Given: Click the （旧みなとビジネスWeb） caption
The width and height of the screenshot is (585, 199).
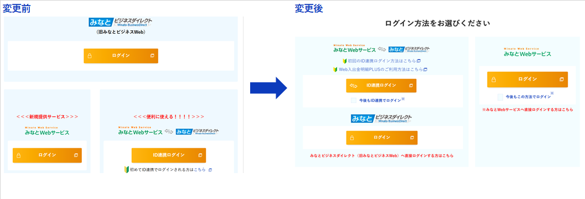Looking at the screenshot, I should (121, 33).
